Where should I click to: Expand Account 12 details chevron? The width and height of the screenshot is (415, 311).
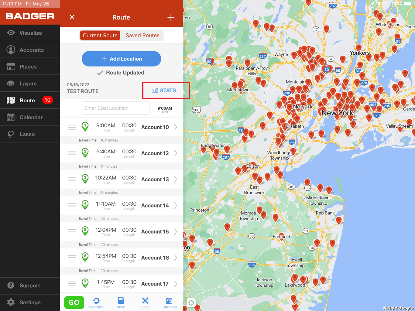[176, 153]
